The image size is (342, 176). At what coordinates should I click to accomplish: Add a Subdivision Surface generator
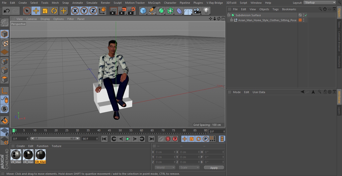[161, 11]
